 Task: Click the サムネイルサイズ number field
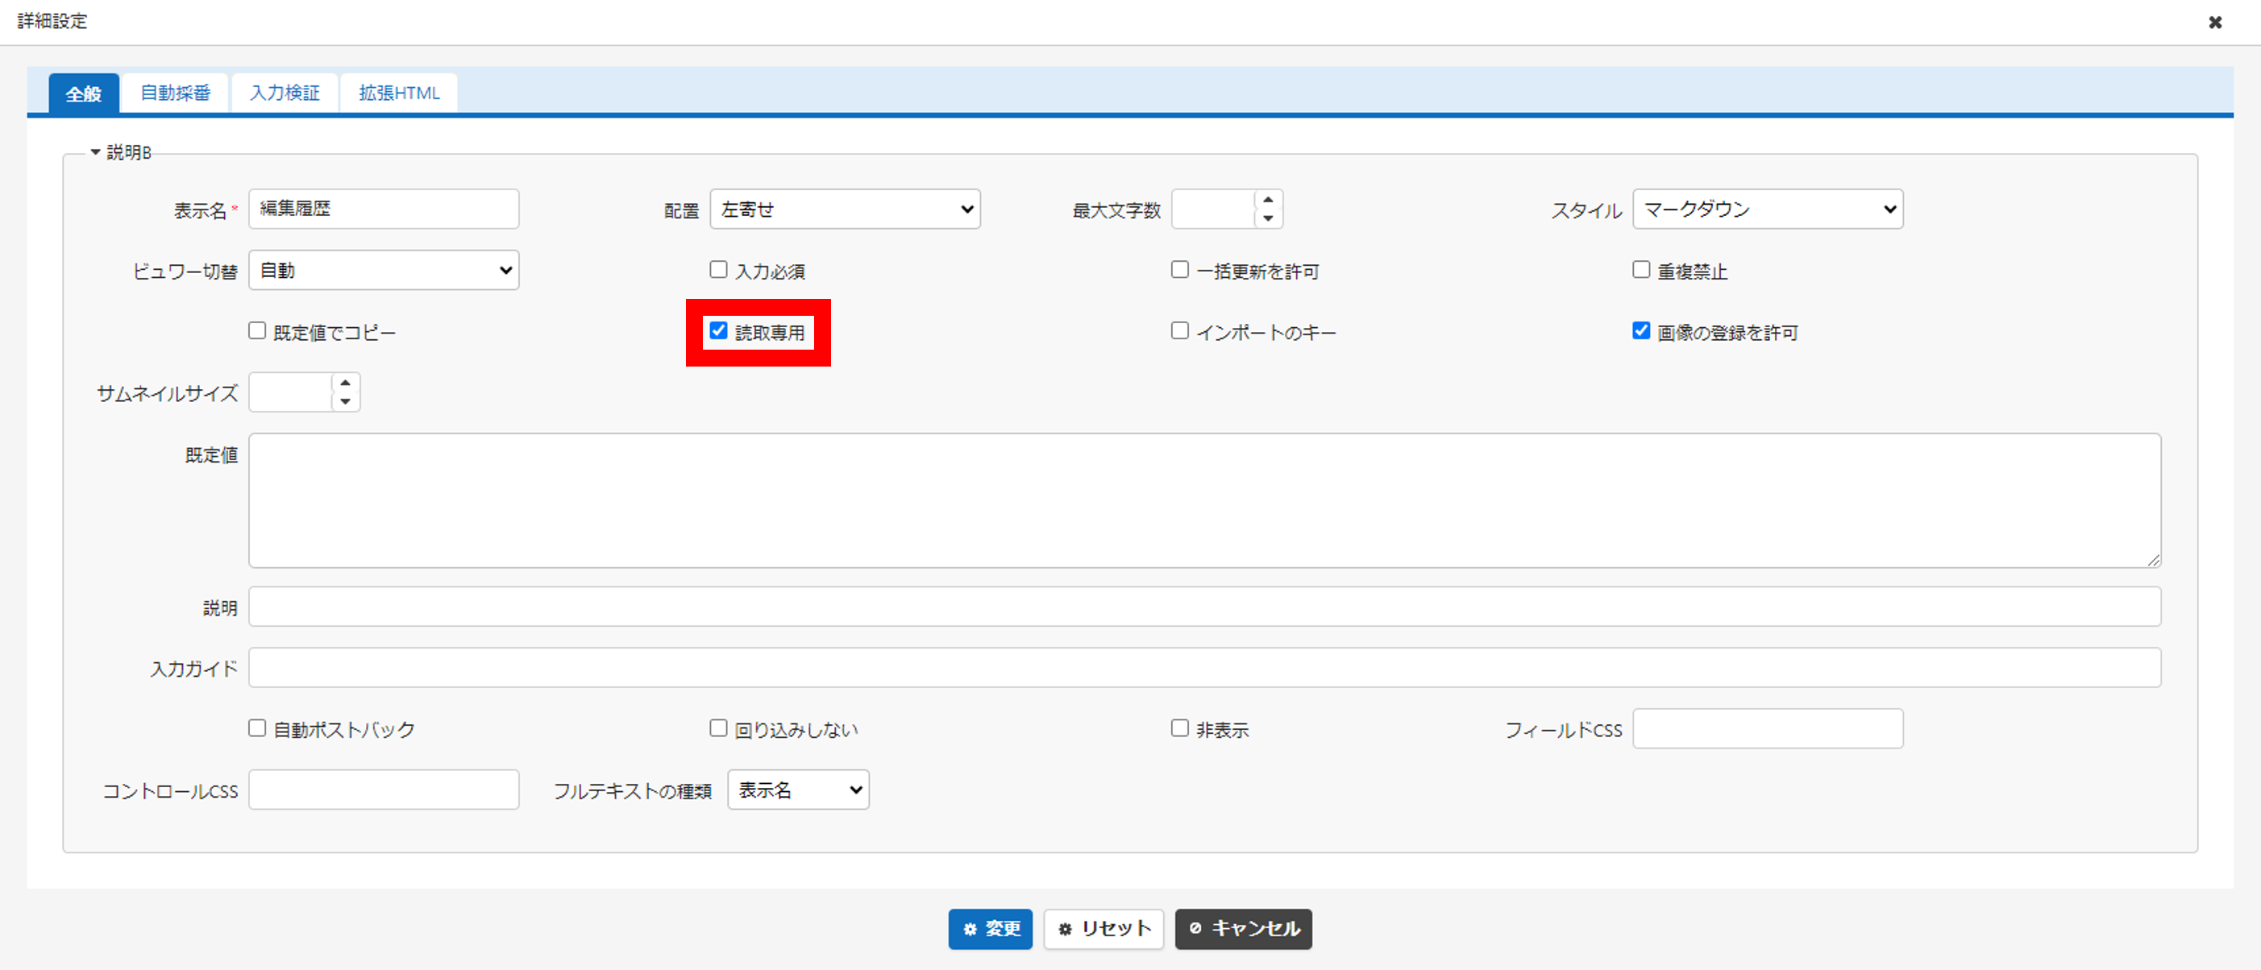pos(290,392)
